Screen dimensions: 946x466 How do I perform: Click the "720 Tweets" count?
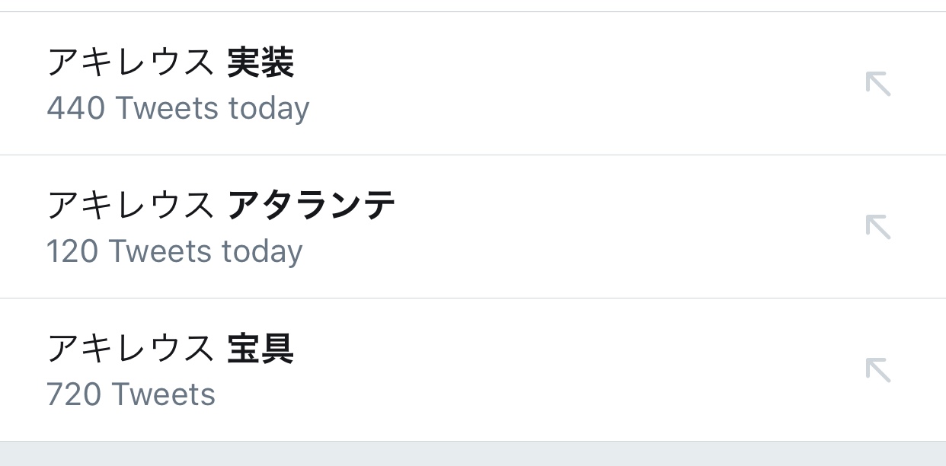[131, 394]
